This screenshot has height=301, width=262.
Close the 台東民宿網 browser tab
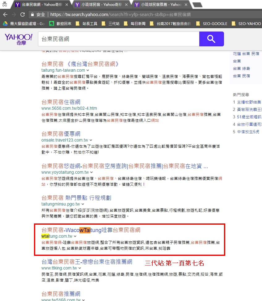tap(67, 5)
